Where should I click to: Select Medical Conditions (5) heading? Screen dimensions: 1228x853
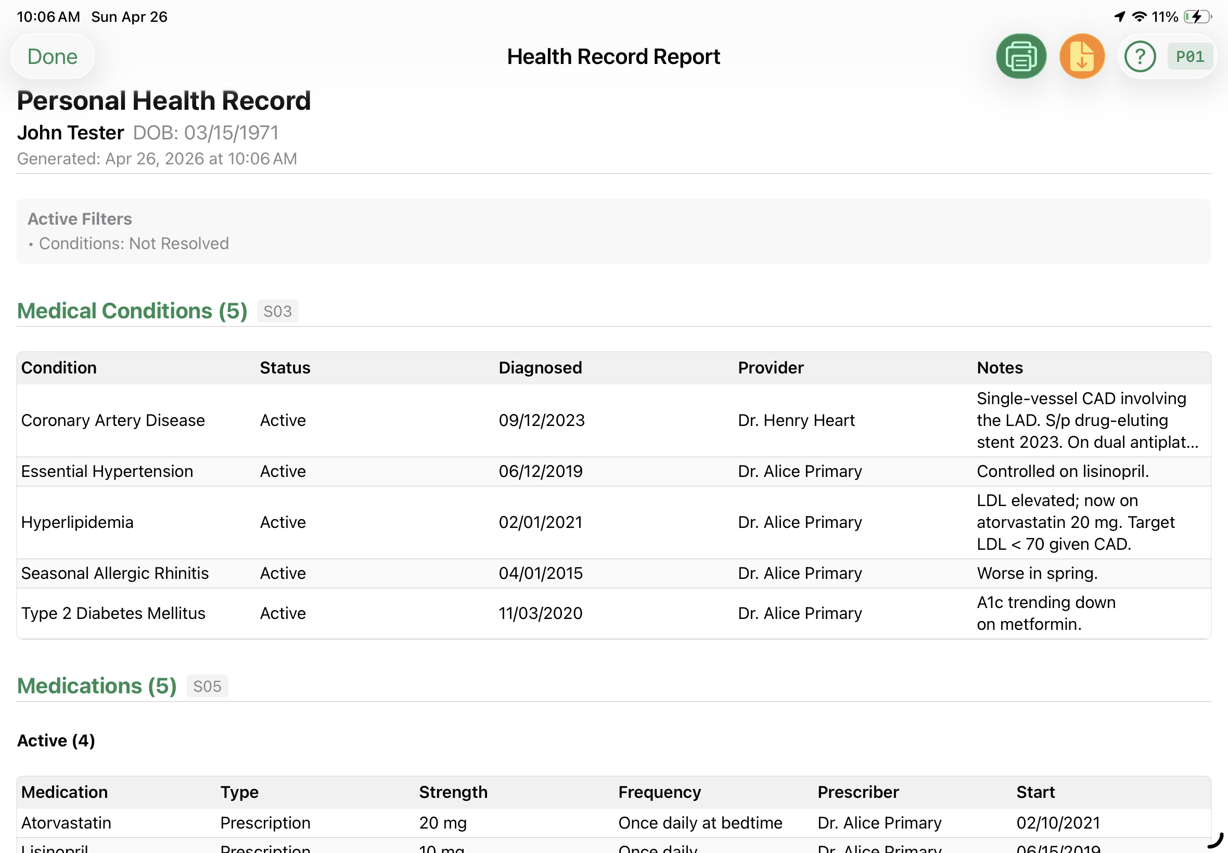tap(132, 311)
